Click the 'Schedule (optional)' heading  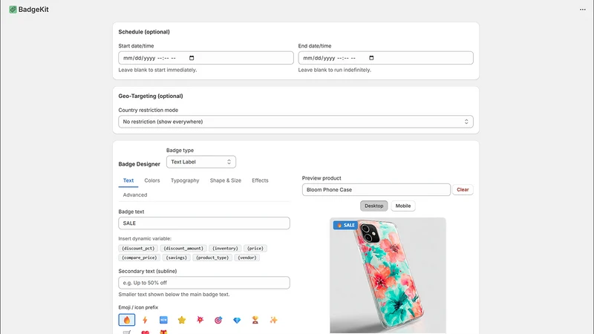point(144,32)
